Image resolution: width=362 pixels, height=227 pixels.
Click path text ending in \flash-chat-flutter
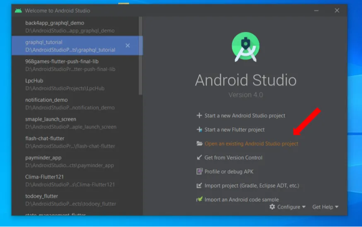(x=70, y=146)
